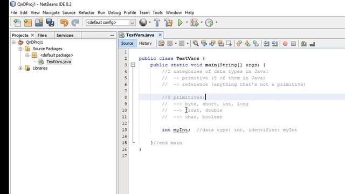Click the Profile Project clock icon

click(209, 23)
